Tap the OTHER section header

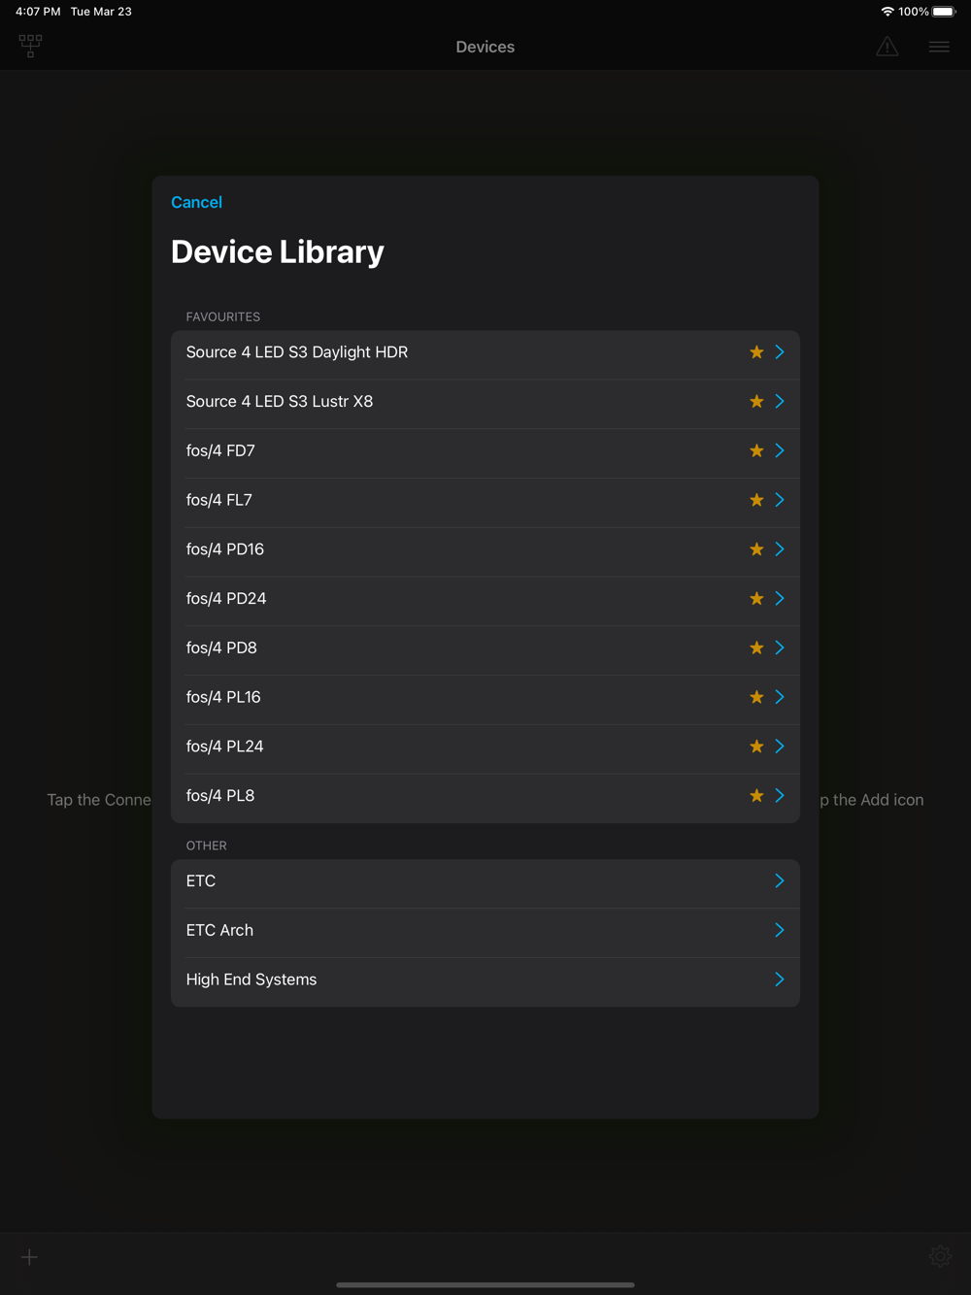pyautogui.click(x=207, y=846)
